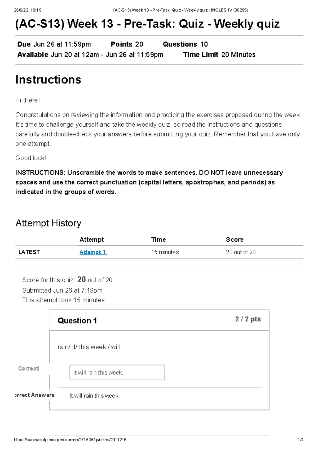318x450 pixels.
Task: Click the Time Limit "20 Minutes" text
Action: click(x=238, y=55)
